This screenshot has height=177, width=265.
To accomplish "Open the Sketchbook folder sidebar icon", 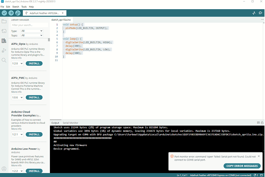I will pyautogui.click(x=4, y=21).
